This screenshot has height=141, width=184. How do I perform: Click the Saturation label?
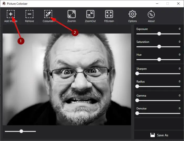143,42
